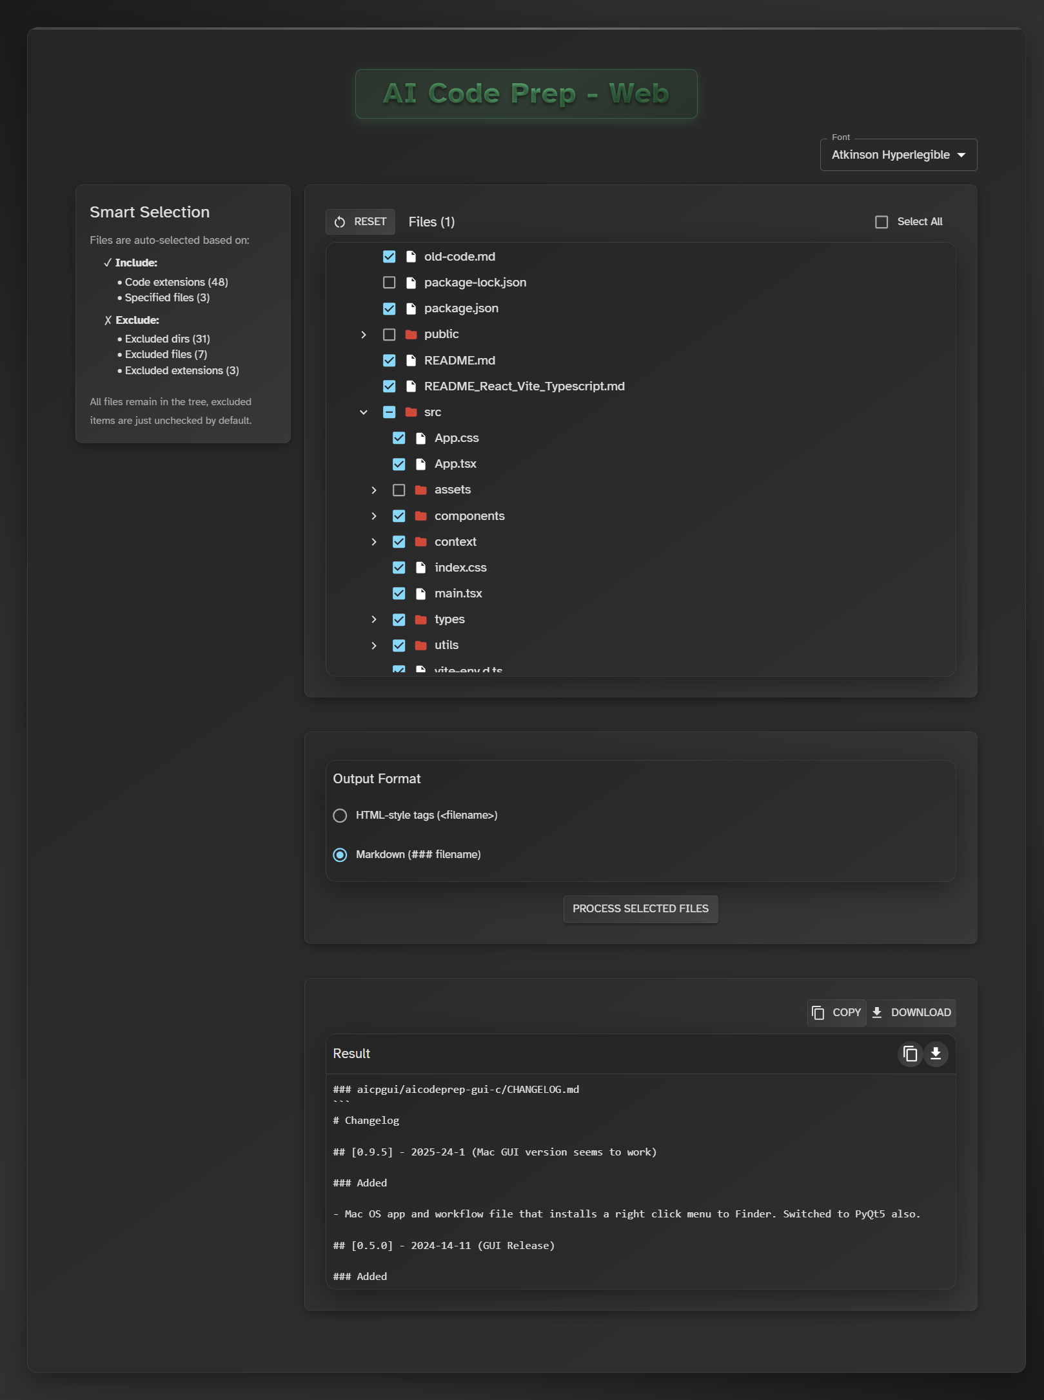Click the folder icon for types
The height and width of the screenshot is (1400, 1044).
[420, 619]
